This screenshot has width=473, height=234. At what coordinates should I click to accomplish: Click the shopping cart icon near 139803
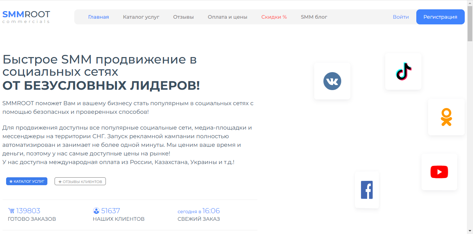click(x=11, y=211)
